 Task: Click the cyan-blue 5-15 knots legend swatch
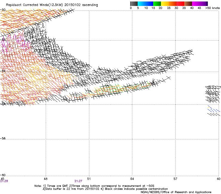tap(145, 4)
